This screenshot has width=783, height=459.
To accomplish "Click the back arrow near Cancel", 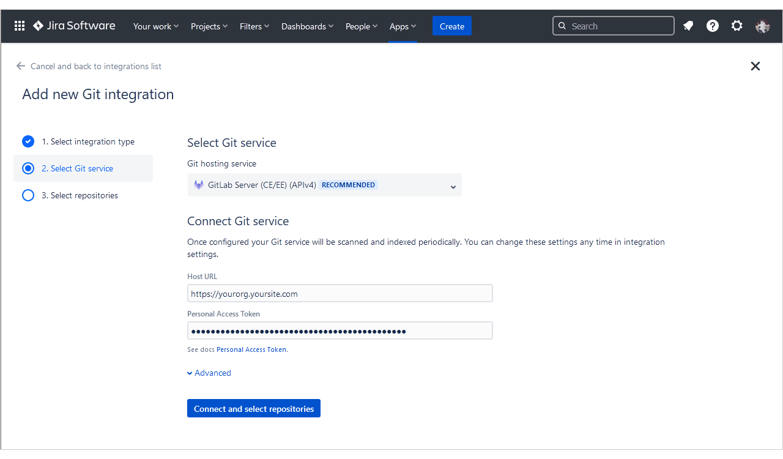I will coord(20,65).
